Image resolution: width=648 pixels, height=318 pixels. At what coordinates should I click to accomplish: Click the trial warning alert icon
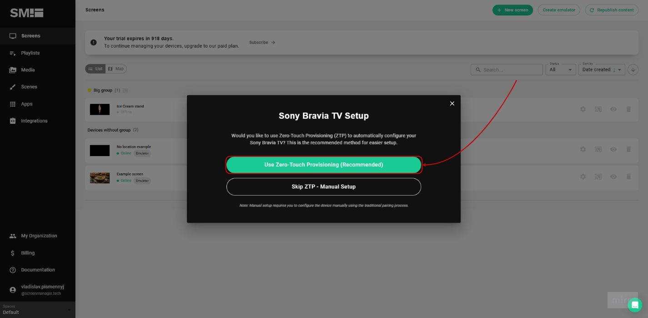94,42
